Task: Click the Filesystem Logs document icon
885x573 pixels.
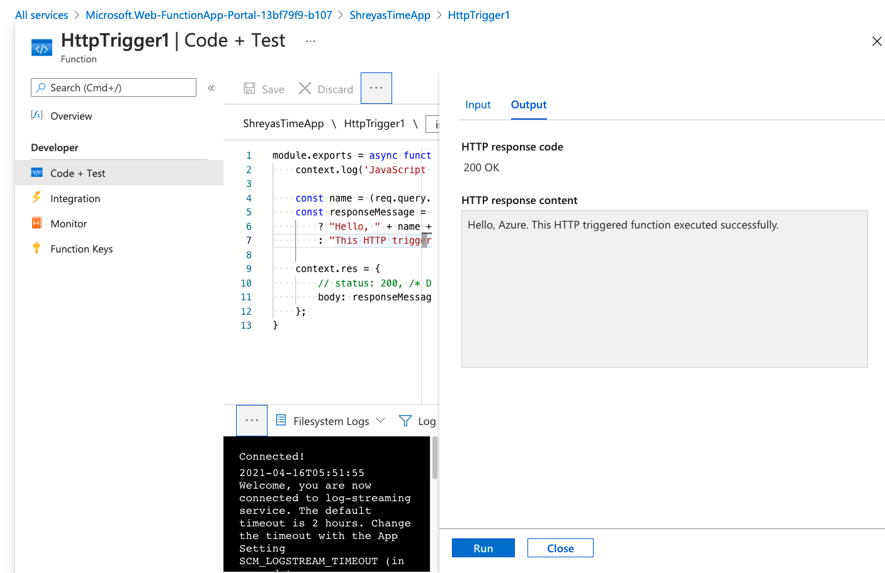Action: click(281, 420)
